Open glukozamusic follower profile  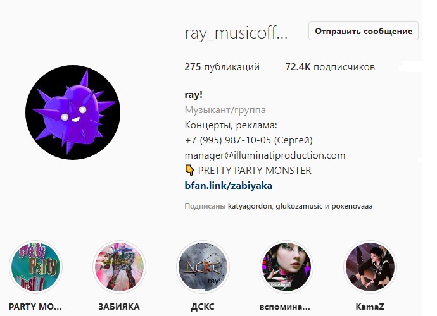point(299,206)
